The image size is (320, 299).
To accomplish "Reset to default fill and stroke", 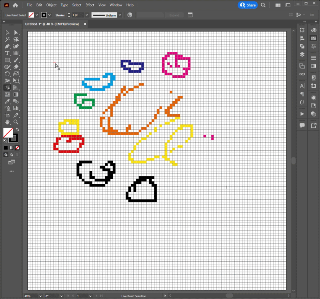I will 5,141.
